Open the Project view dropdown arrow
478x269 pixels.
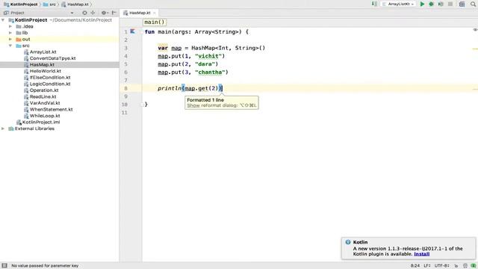pos(72,13)
